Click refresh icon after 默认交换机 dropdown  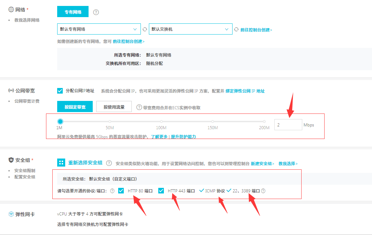point(236,30)
